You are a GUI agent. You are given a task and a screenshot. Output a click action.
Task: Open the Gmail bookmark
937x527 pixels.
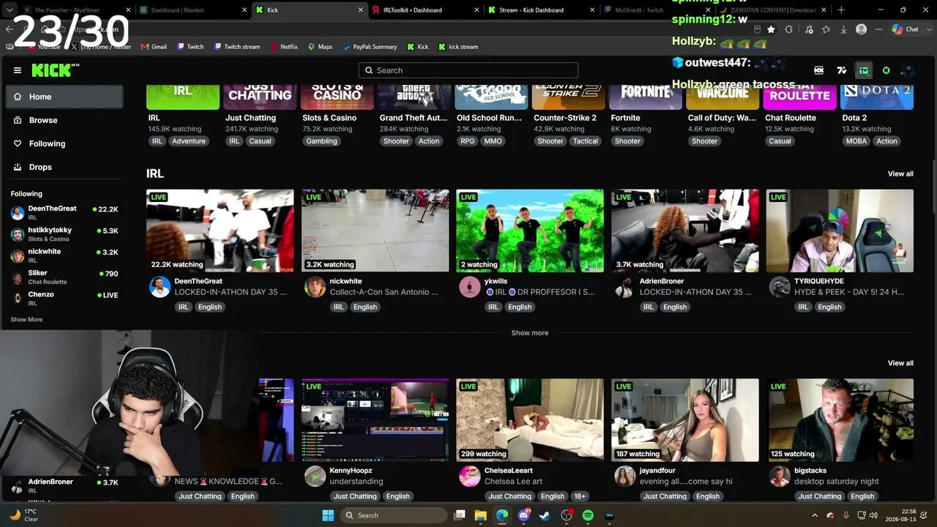point(154,47)
